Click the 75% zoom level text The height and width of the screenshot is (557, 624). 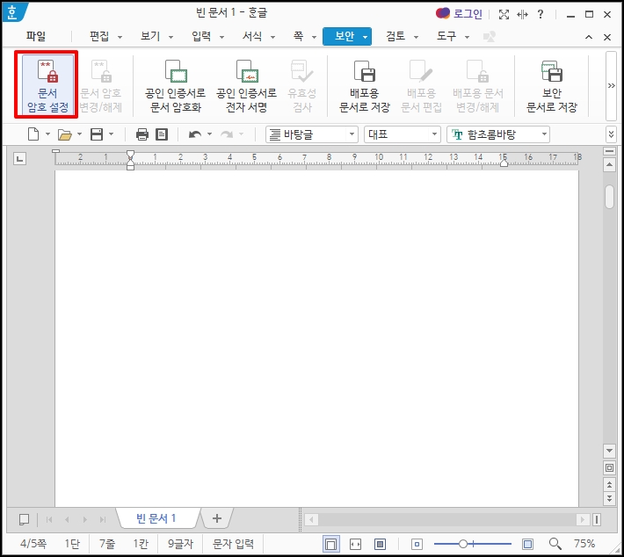click(584, 544)
